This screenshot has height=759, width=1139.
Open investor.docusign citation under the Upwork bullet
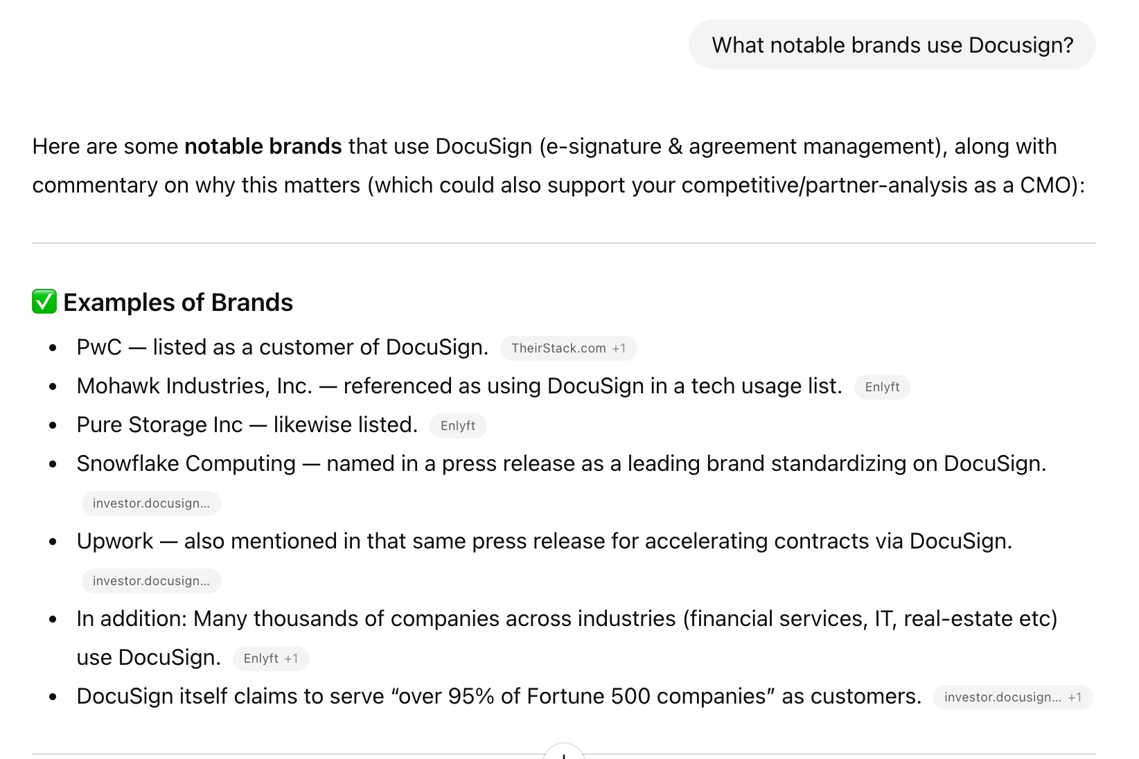[x=151, y=581]
